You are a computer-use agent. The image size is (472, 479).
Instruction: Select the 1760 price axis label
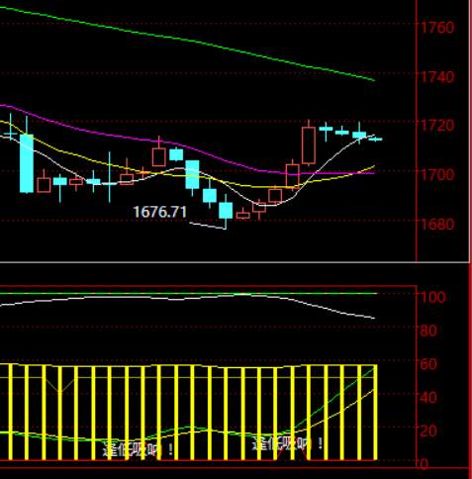pyautogui.click(x=437, y=27)
